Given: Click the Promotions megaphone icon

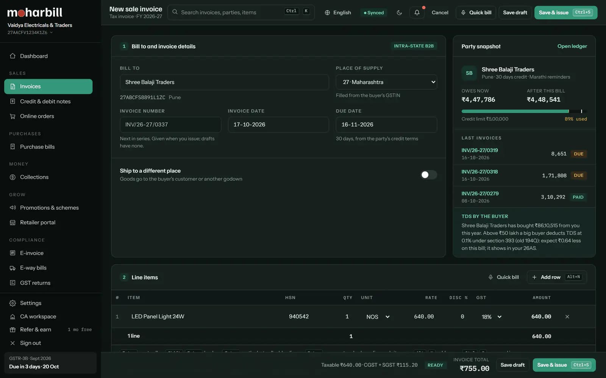Looking at the screenshot, I should pyautogui.click(x=12, y=208).
